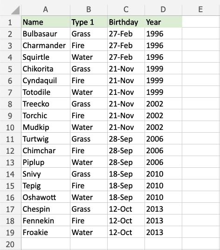Click the Type 1 header cell
The image size is (220, 250).
coord(89,21)
